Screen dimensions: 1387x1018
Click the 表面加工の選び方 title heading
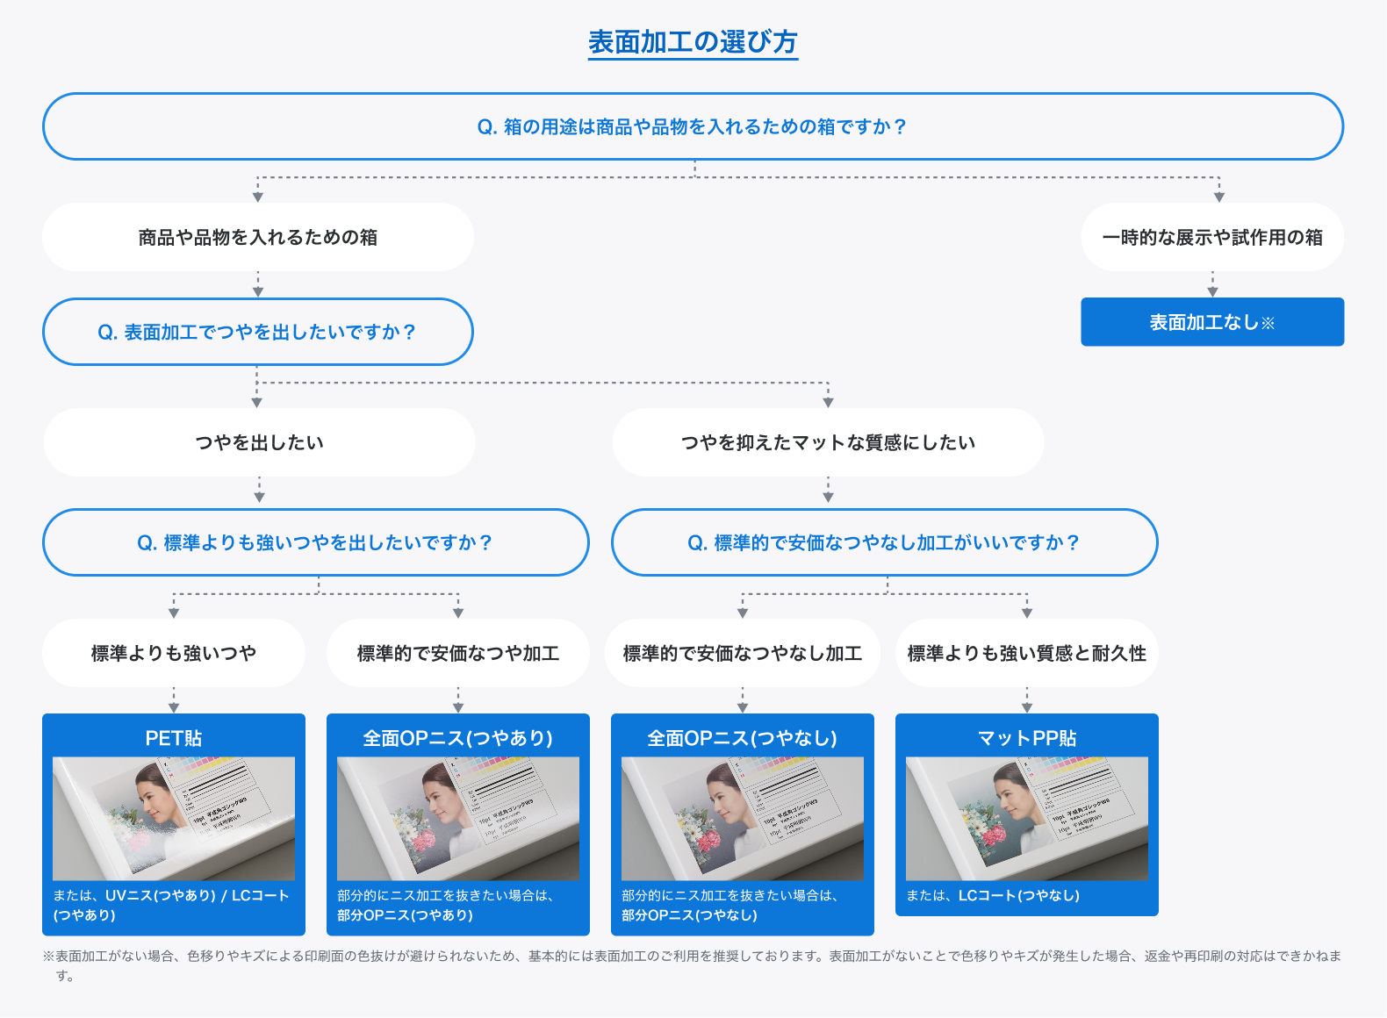coord(693,42)
